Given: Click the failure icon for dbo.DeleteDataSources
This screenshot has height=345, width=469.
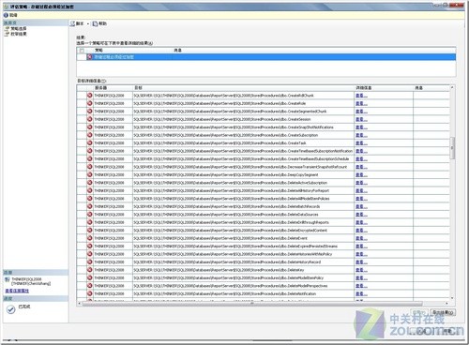Looking at the screenshot, I should (x=90, y=214).
